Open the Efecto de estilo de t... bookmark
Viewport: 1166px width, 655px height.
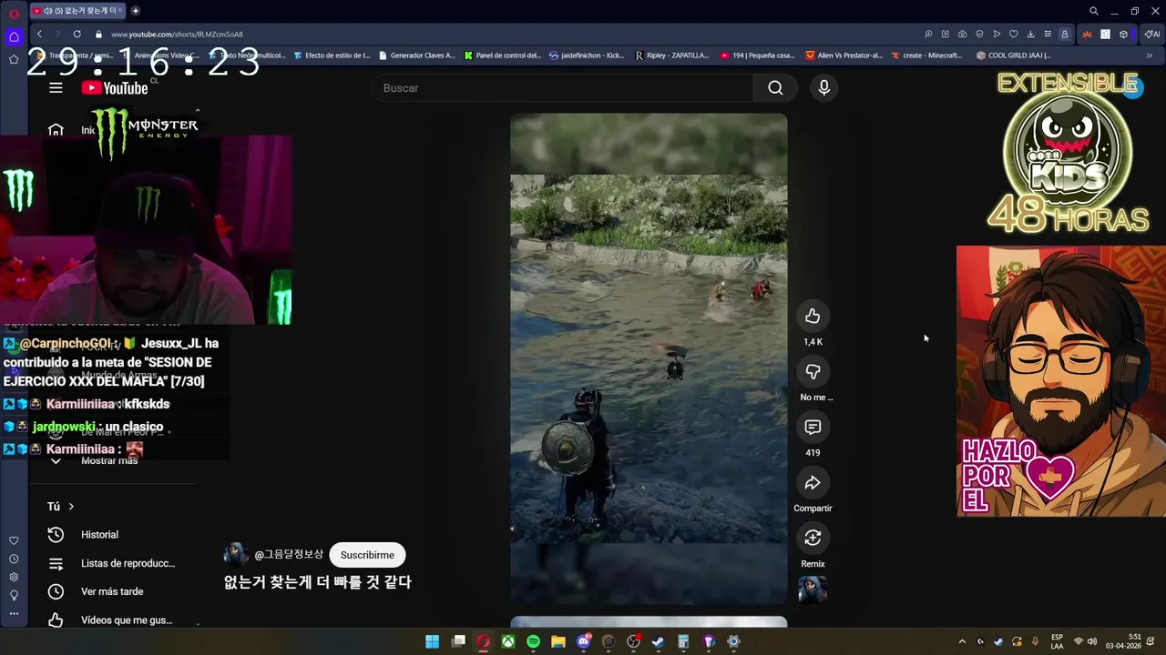click(x=332, y=55)
